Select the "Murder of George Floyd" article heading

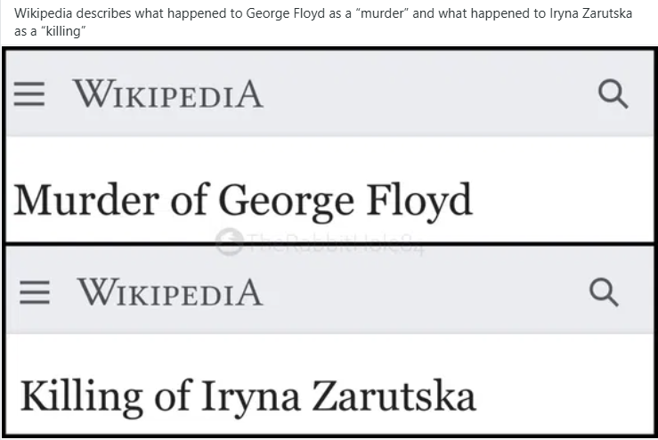(x=242, y=200)
